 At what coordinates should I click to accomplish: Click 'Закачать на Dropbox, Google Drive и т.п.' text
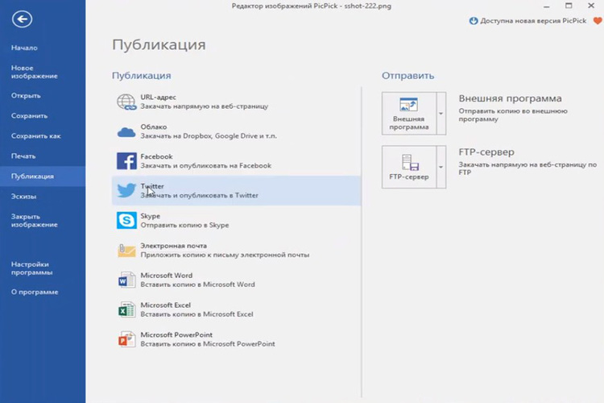(x=209, y=135)
